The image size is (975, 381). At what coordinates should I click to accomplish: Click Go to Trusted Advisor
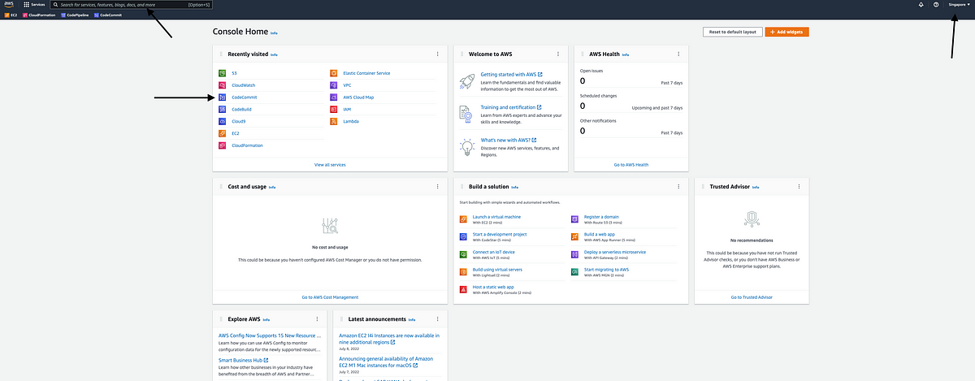[x=752, y=297]
